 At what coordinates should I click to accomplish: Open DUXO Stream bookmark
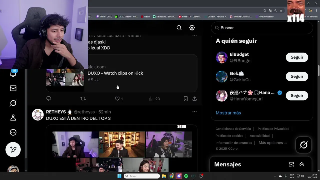[126, 17]
